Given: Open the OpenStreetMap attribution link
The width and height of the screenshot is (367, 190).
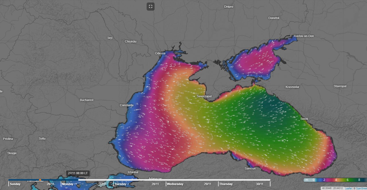Looking at the screenshot, I should pos(361,188).
